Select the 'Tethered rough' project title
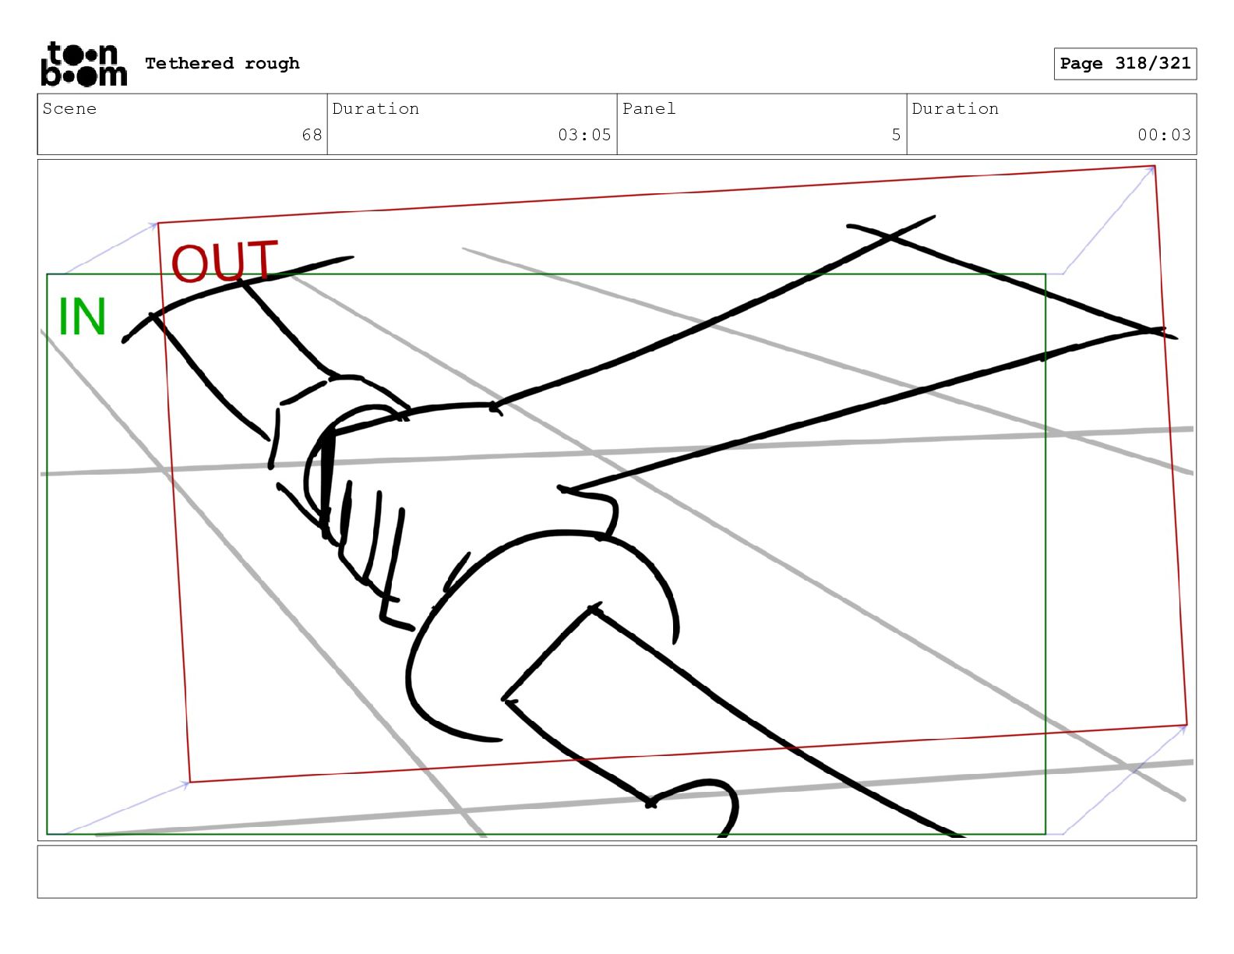1234x954 pixels. tap(222, 63)
